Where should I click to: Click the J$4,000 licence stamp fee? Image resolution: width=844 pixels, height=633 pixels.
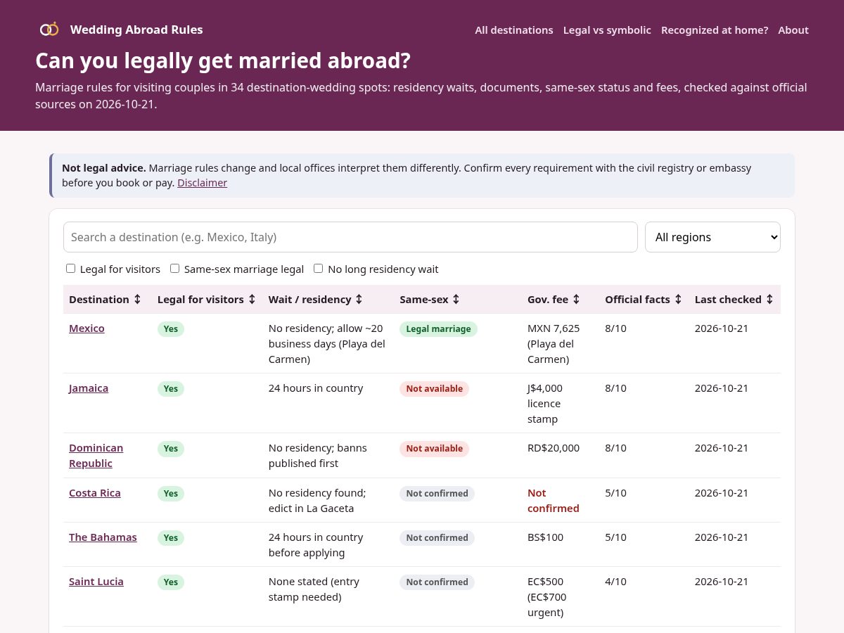(x=545, y=404)
